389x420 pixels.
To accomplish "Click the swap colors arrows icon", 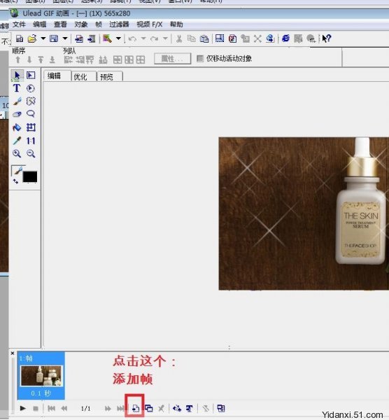I will coord(16,181).
